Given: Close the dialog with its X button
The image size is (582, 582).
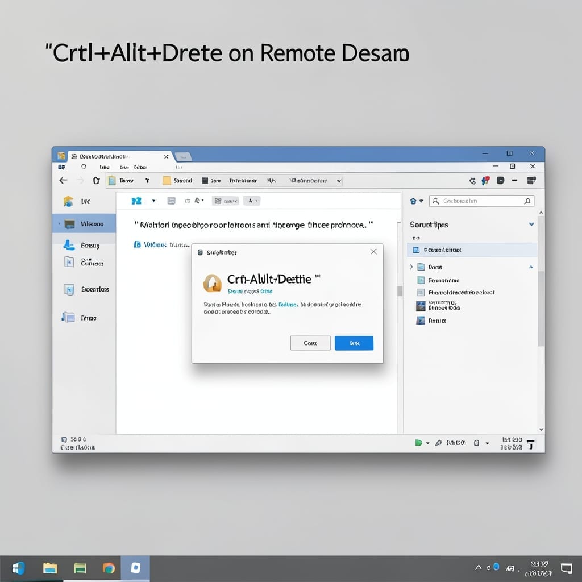Looking at the screenshot, I should pyautogui.click(x=373, y=252).
